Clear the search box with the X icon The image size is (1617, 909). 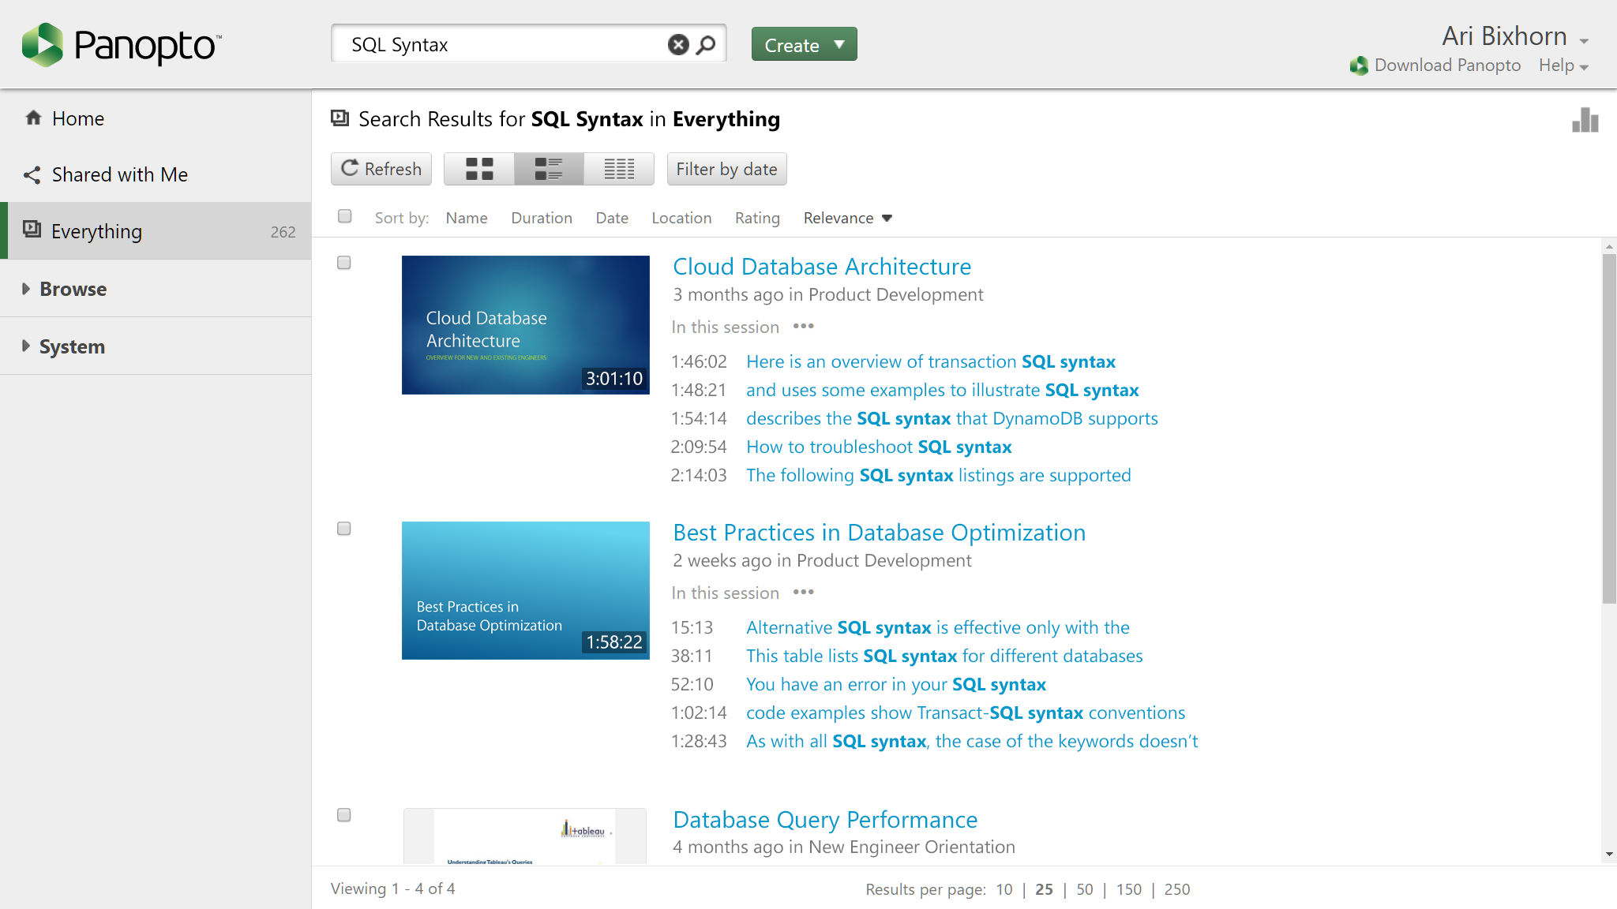(677, 45)
